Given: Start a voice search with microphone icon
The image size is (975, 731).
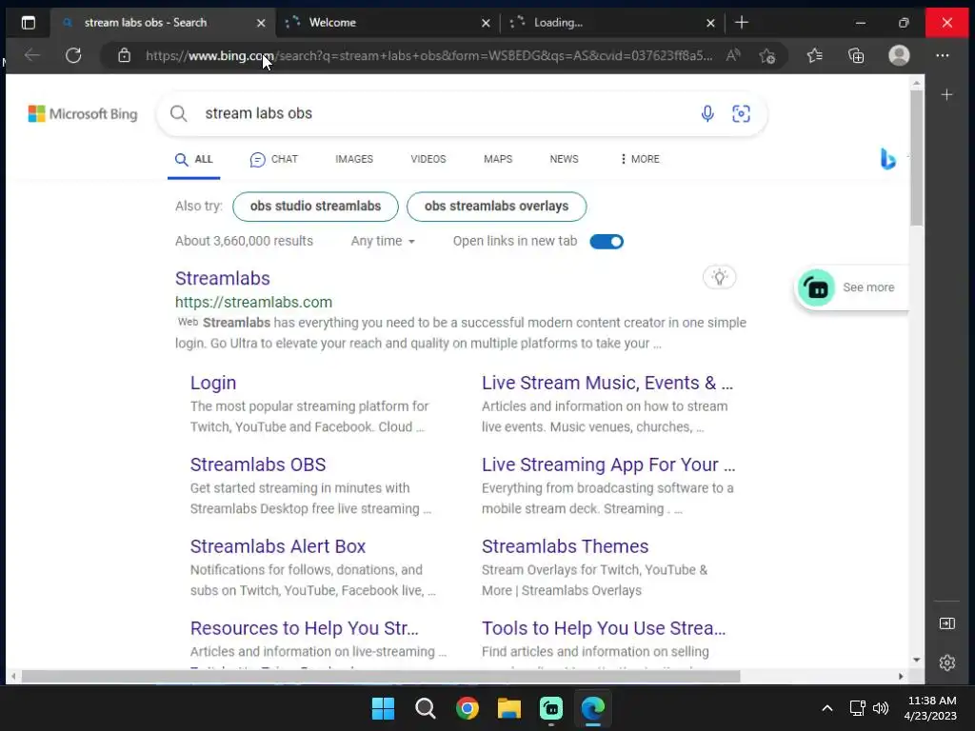Looking at the screenshot, I should [x=707, y=114].
